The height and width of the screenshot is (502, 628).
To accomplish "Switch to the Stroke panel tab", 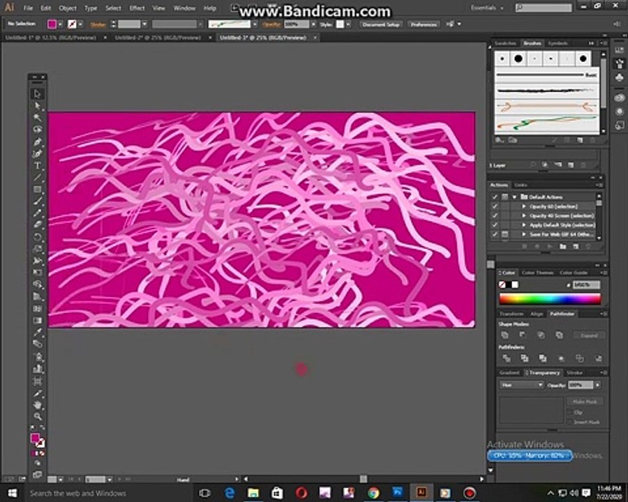I will pyautogui.click(x=574, y=372).
